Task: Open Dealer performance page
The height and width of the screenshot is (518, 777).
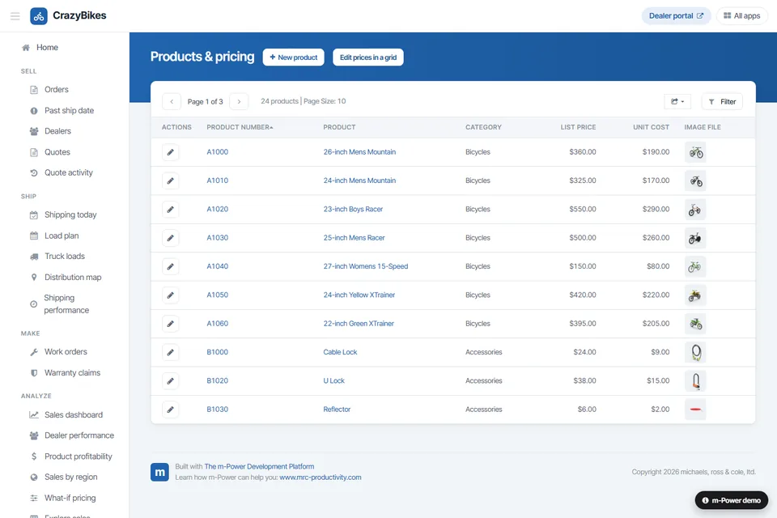Action: [72, 435]
